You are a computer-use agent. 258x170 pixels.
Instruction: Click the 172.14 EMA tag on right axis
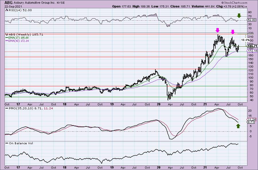[252, 51]
